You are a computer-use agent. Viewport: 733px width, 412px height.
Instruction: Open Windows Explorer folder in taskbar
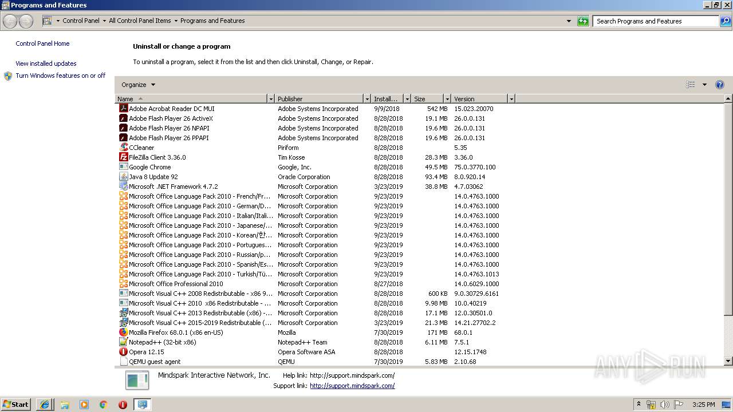65,405
